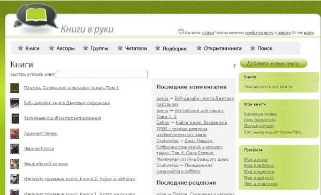Open Мои подборки profile link
The width and height of the screenshot is (321, 195).
tap(259, 166)
